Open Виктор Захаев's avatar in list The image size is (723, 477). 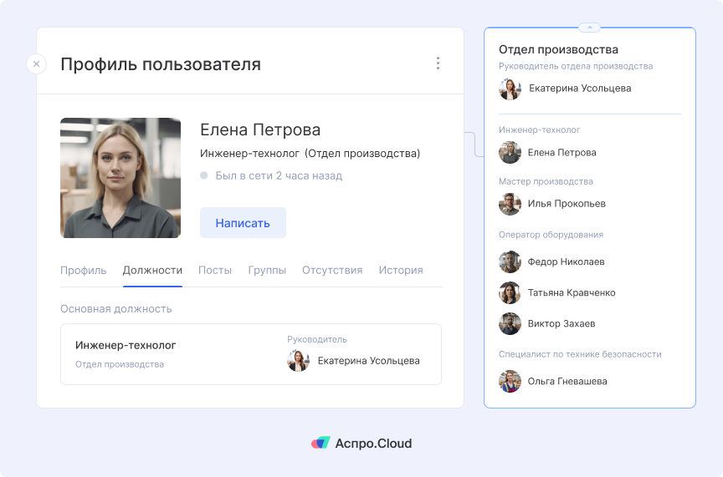(510, 323)
